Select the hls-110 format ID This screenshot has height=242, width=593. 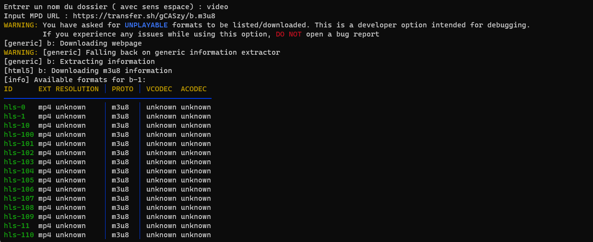coord(19,235)
